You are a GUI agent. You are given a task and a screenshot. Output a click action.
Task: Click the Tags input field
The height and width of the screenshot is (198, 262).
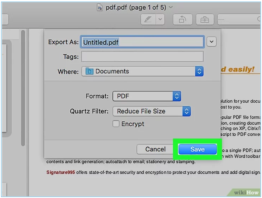coord(142,56)
